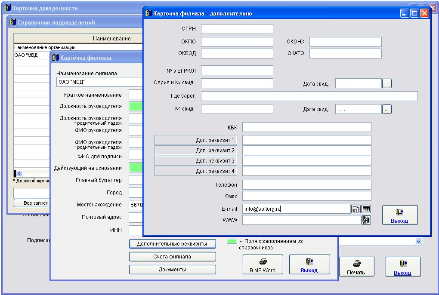The width and height of the screenshot is (439, 295).
Task: Open date picker for second Дата свид.
Action: coord(387,109)
